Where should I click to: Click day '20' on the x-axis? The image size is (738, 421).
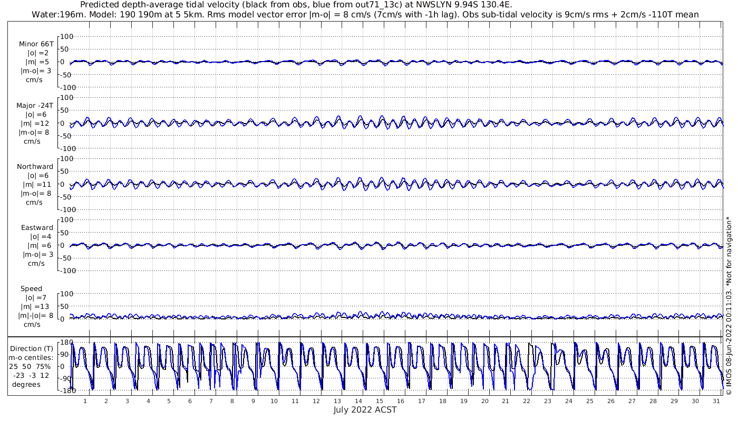pyautogui.click(x=484, y=401)
